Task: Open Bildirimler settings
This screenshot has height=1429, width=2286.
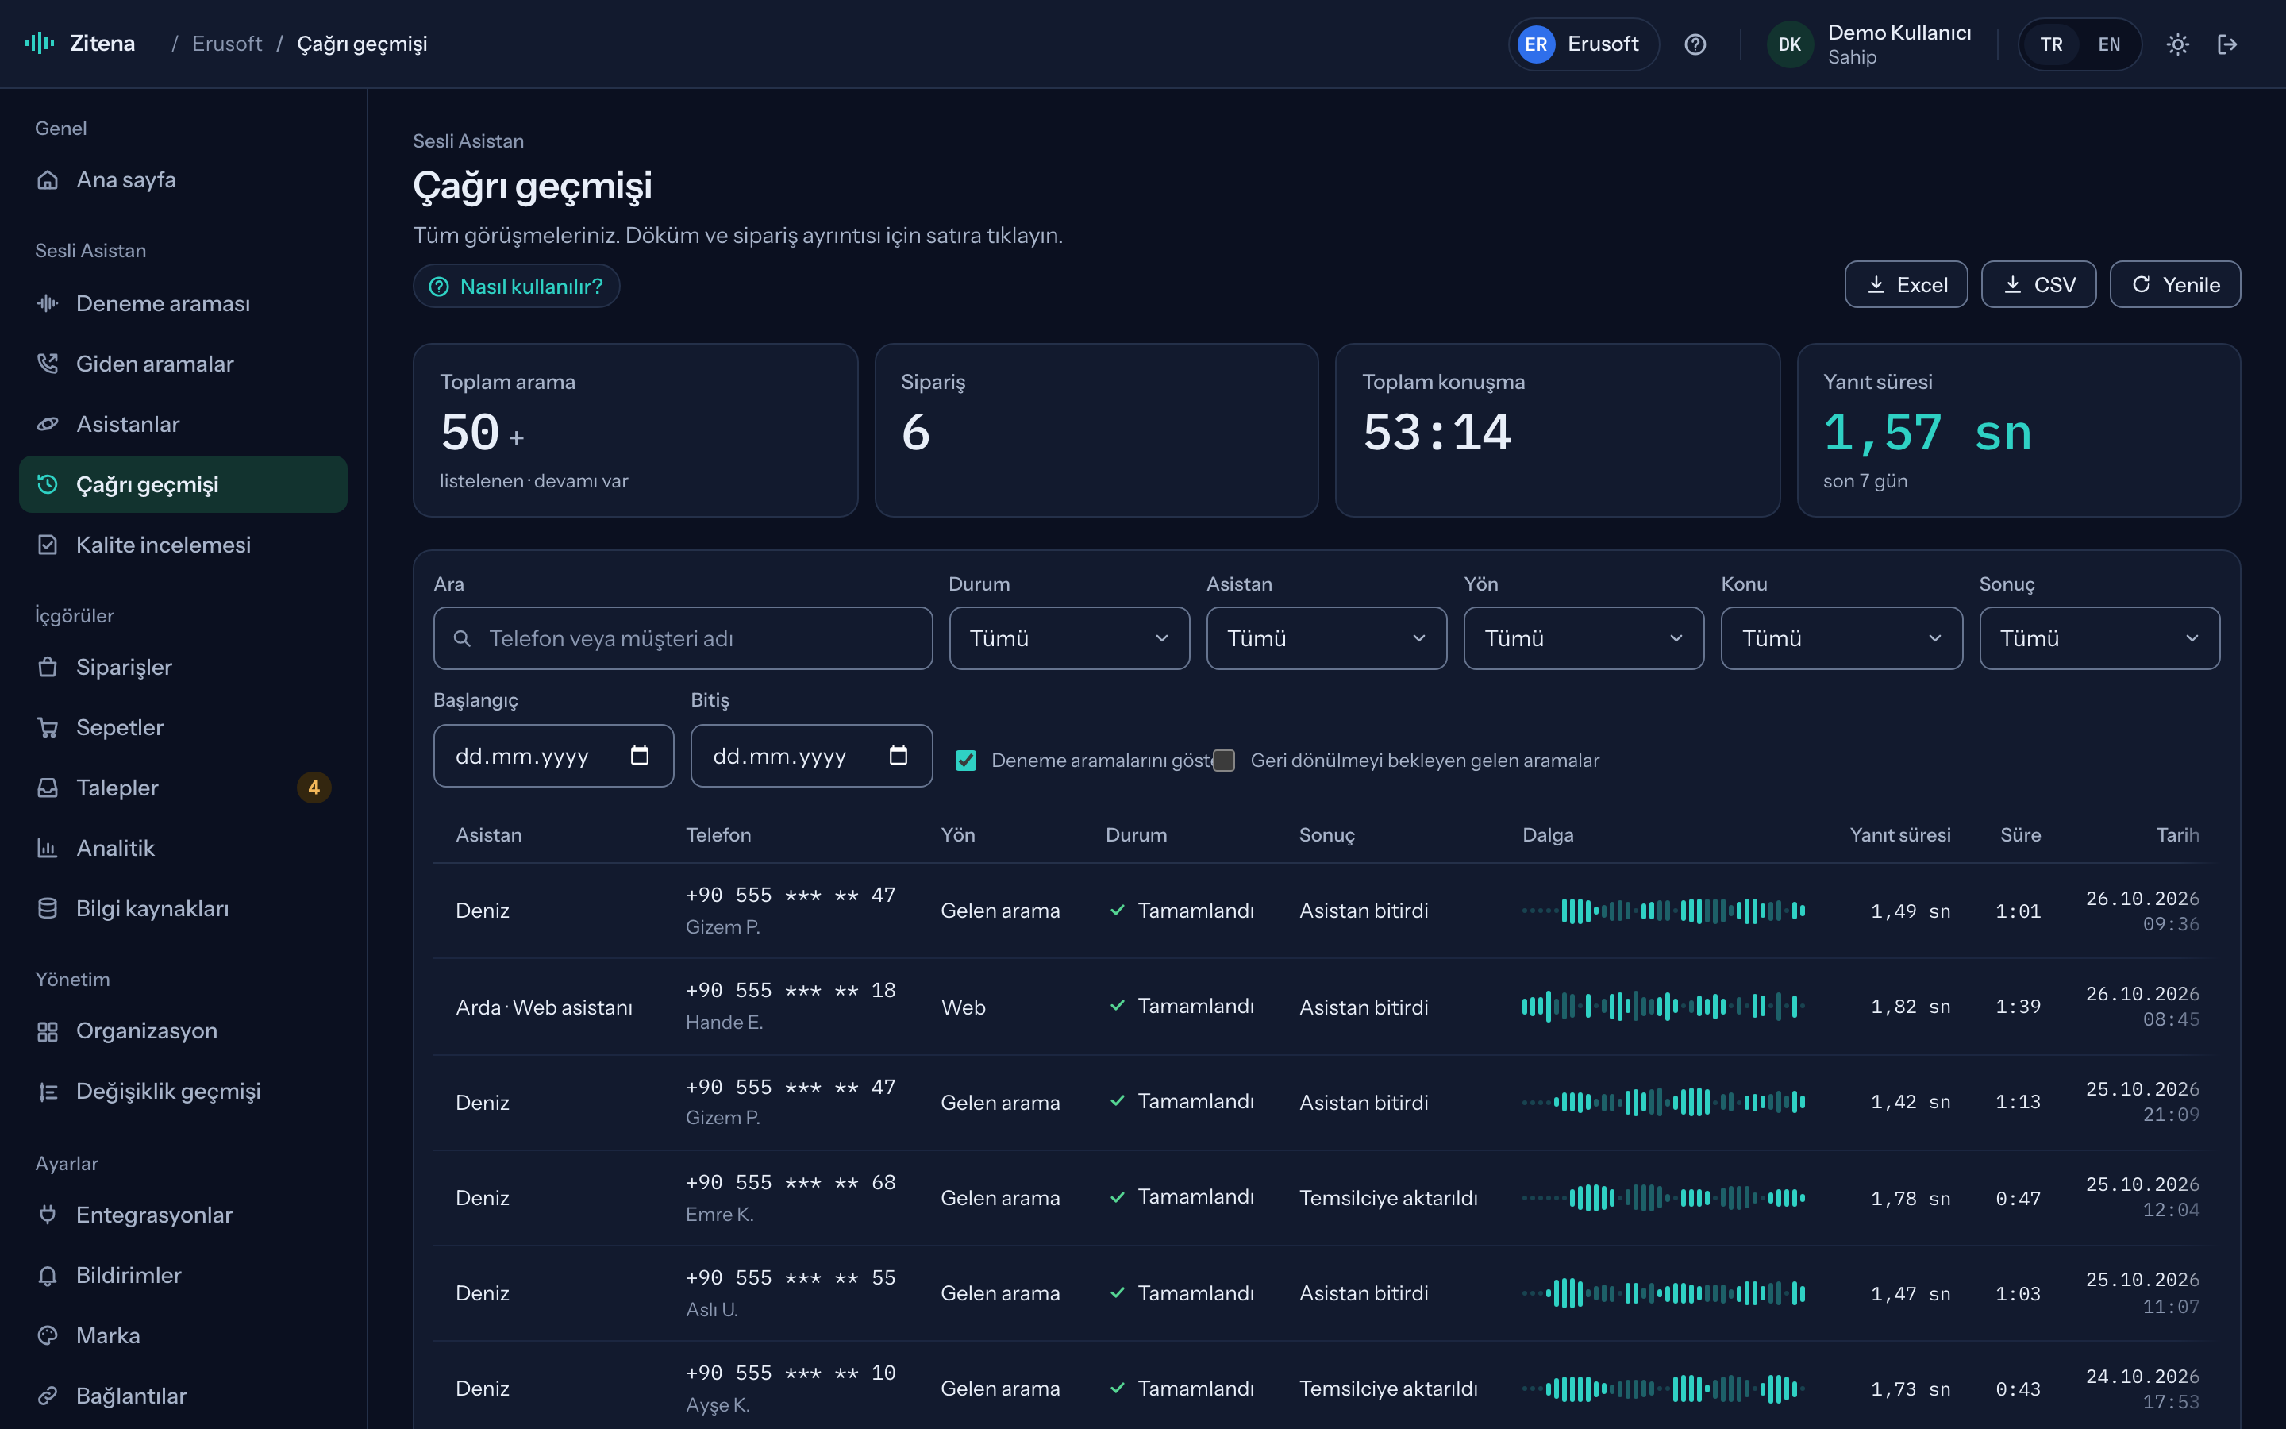Action: [183, 1275]
